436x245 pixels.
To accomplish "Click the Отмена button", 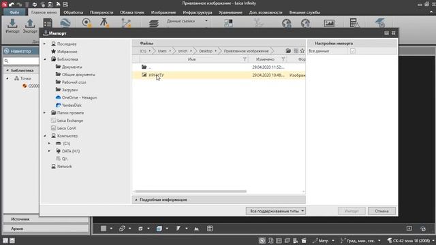I will [x=381, y=211].
